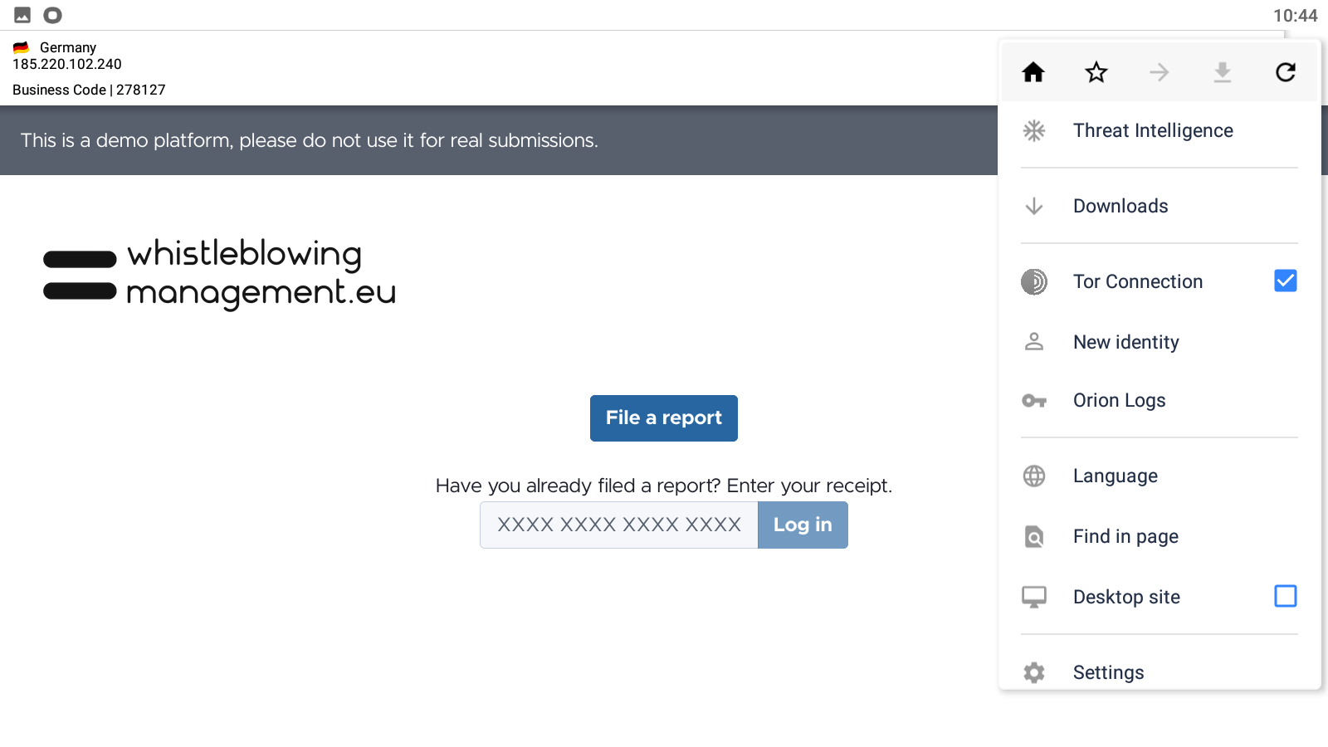Click the Find in page magnifier icon
The image size is (1328, 747).
[x=1034, y=536]
